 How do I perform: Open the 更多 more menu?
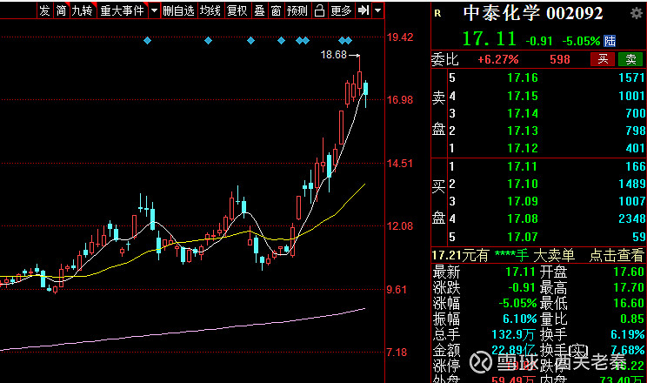coord(341,10)
